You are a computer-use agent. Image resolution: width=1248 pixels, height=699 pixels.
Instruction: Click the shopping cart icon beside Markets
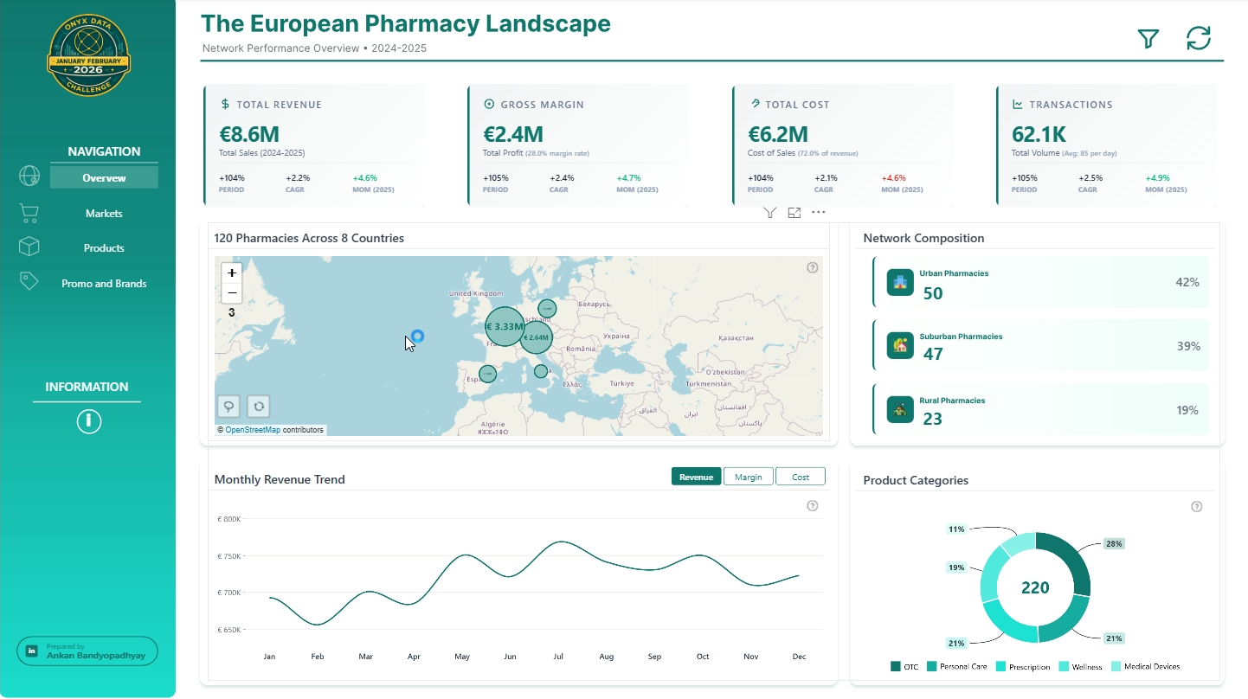tap(29, 211)
